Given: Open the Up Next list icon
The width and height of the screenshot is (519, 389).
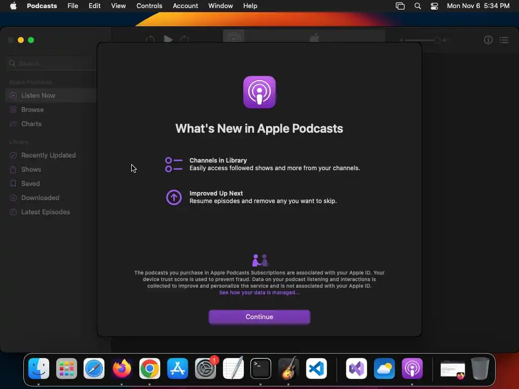Looking at the screenshot, I should [x=504, y=40].
